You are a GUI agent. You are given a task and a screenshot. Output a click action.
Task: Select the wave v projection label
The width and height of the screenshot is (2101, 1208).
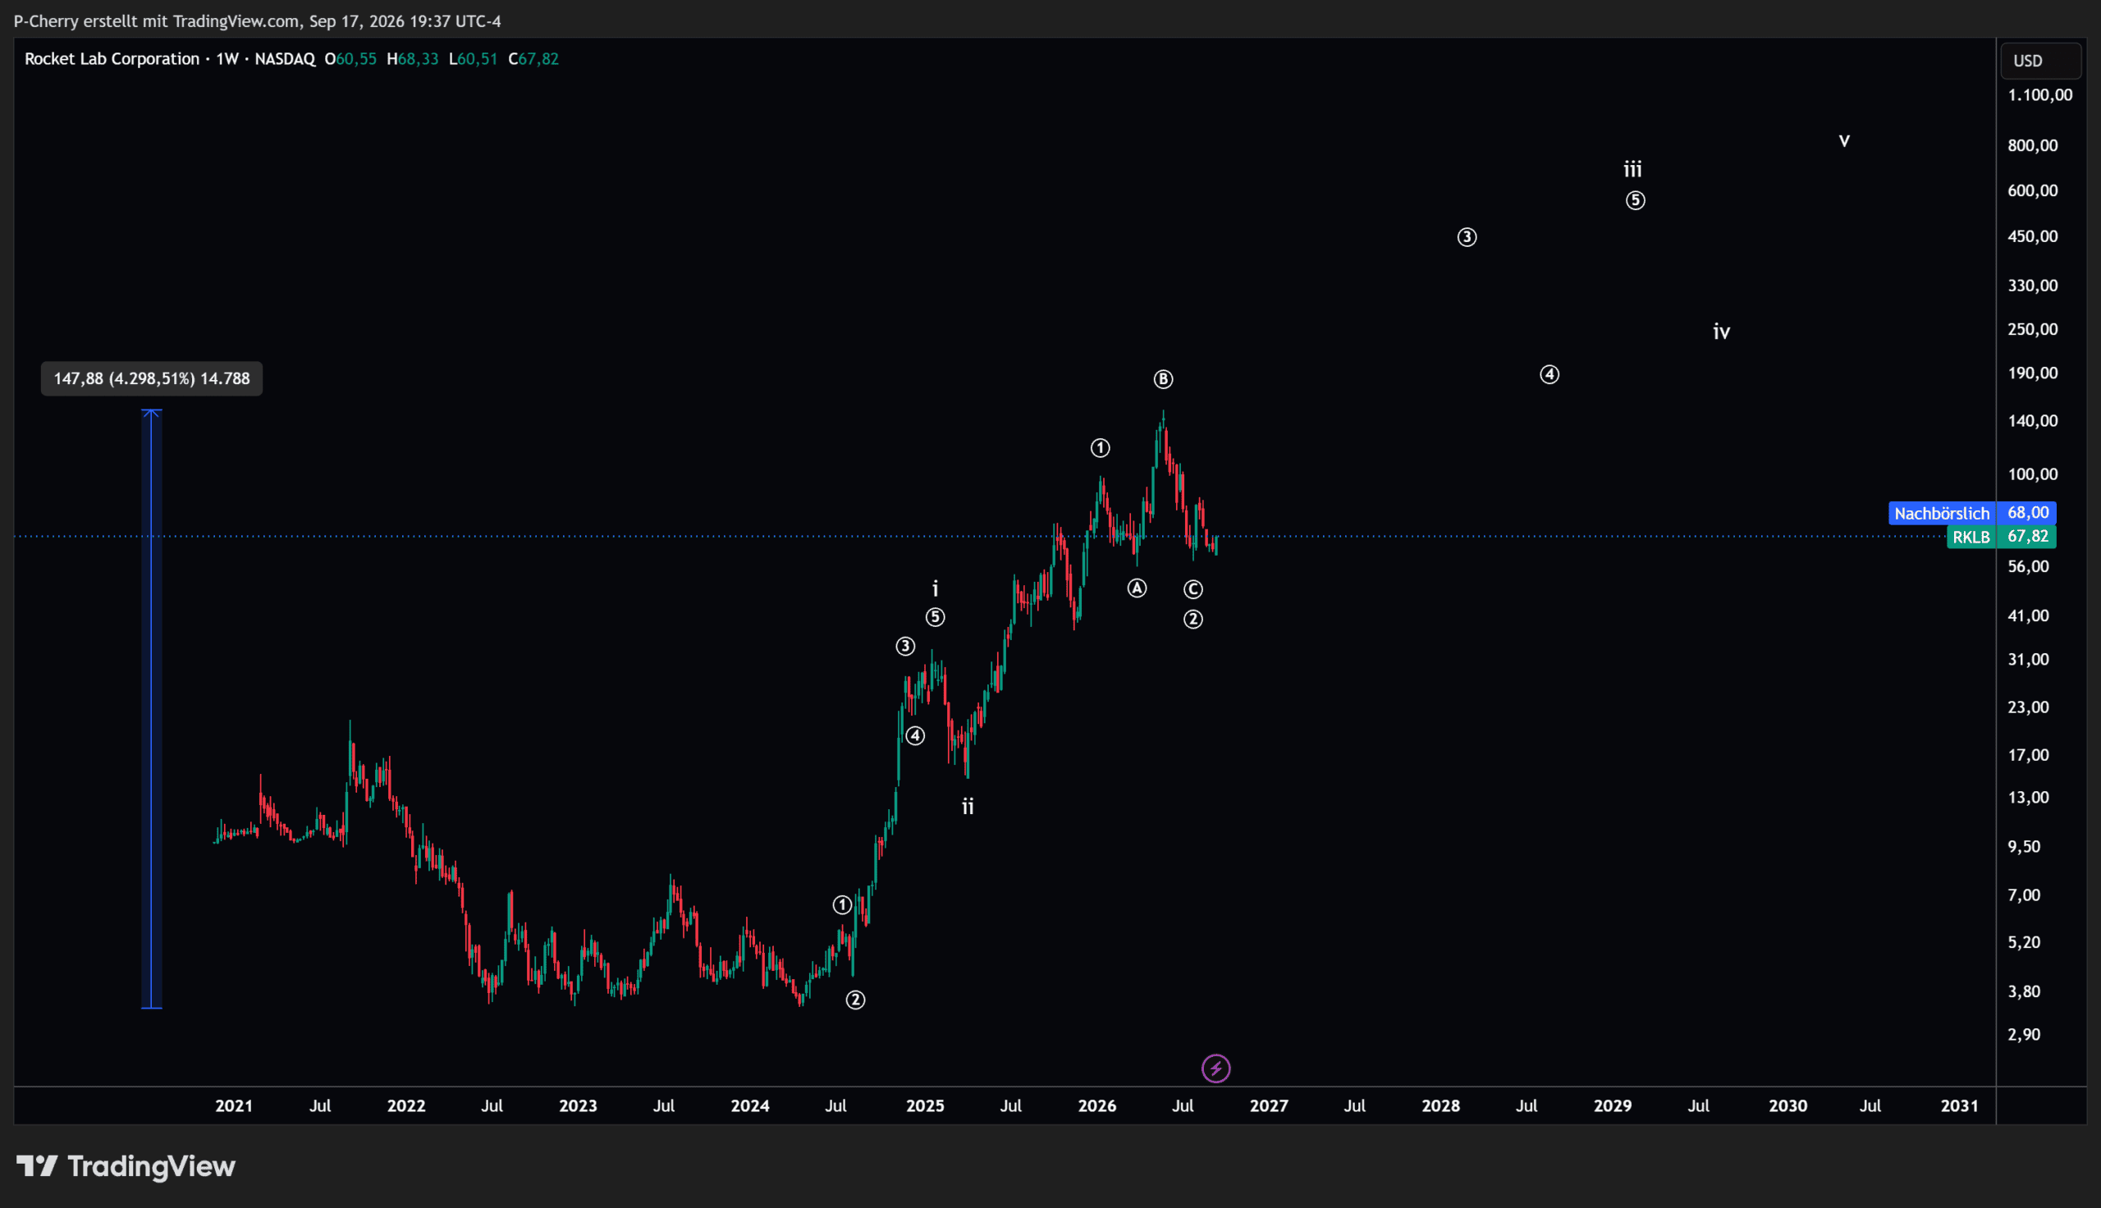tap(1844, 140)
